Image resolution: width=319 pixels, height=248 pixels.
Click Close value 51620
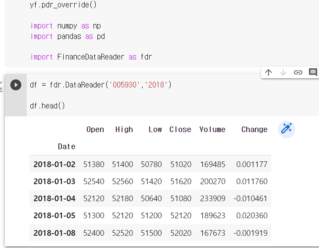[181, 181]
